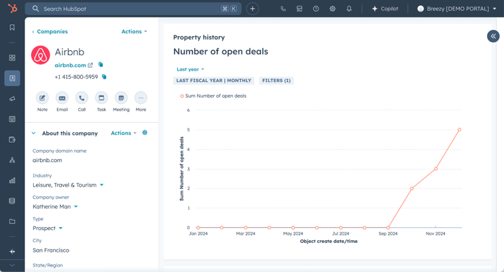This screenshot has height=272, width=504.
Task: Click the LAST FISCAL YEAR | MONTHLY tag
Action: coord(214,81)
